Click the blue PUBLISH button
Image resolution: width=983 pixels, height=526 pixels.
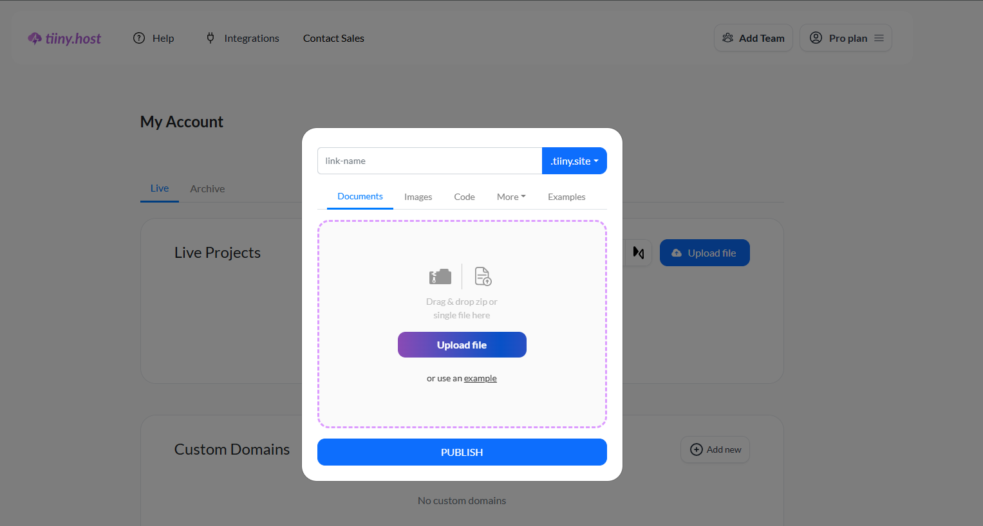click(x=462, y=452)
